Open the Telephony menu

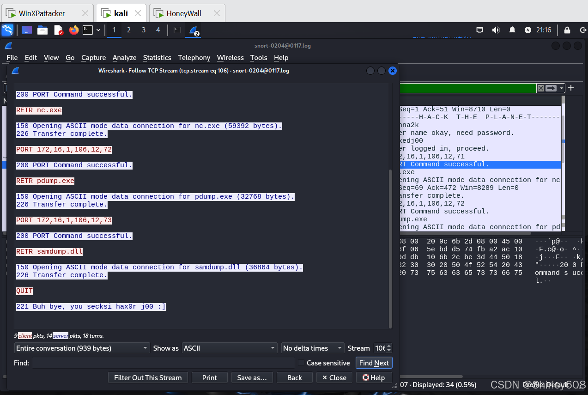(x=194, y=58)
